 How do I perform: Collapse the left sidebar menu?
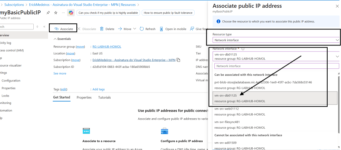44,26
